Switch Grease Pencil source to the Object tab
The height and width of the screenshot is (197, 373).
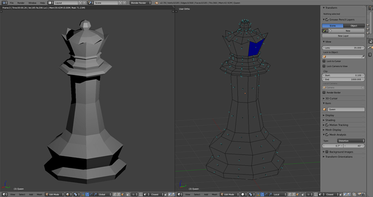(354, 26)
